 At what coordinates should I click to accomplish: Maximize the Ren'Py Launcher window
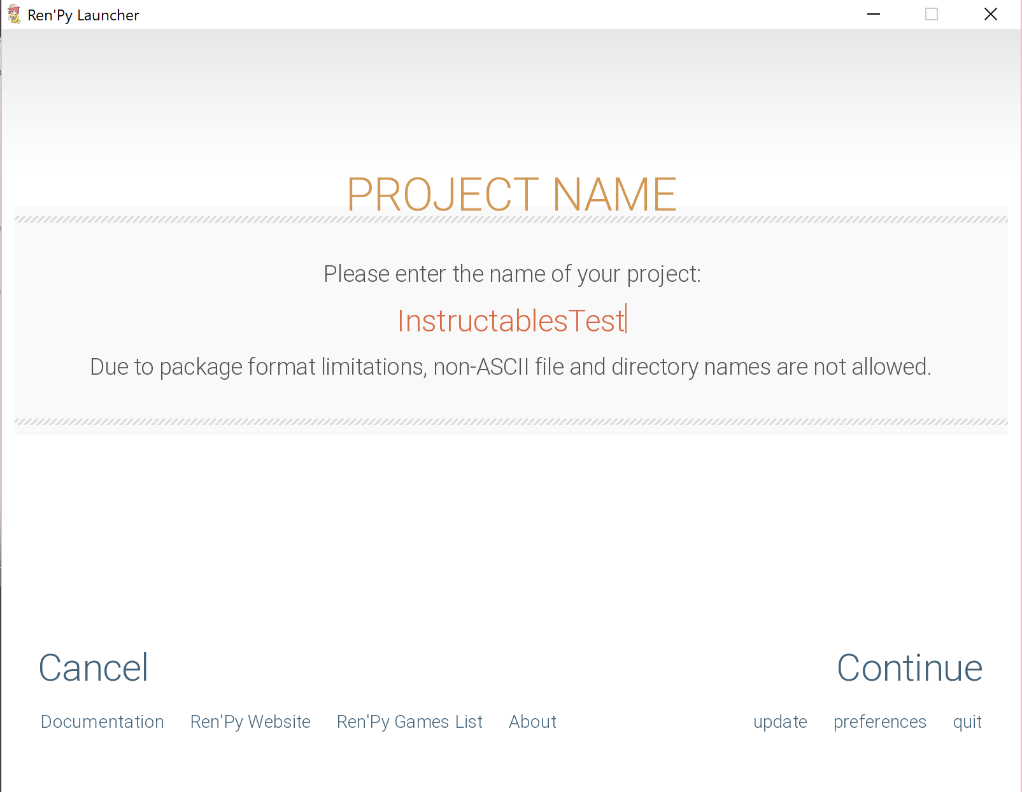[x=932, y=13]
